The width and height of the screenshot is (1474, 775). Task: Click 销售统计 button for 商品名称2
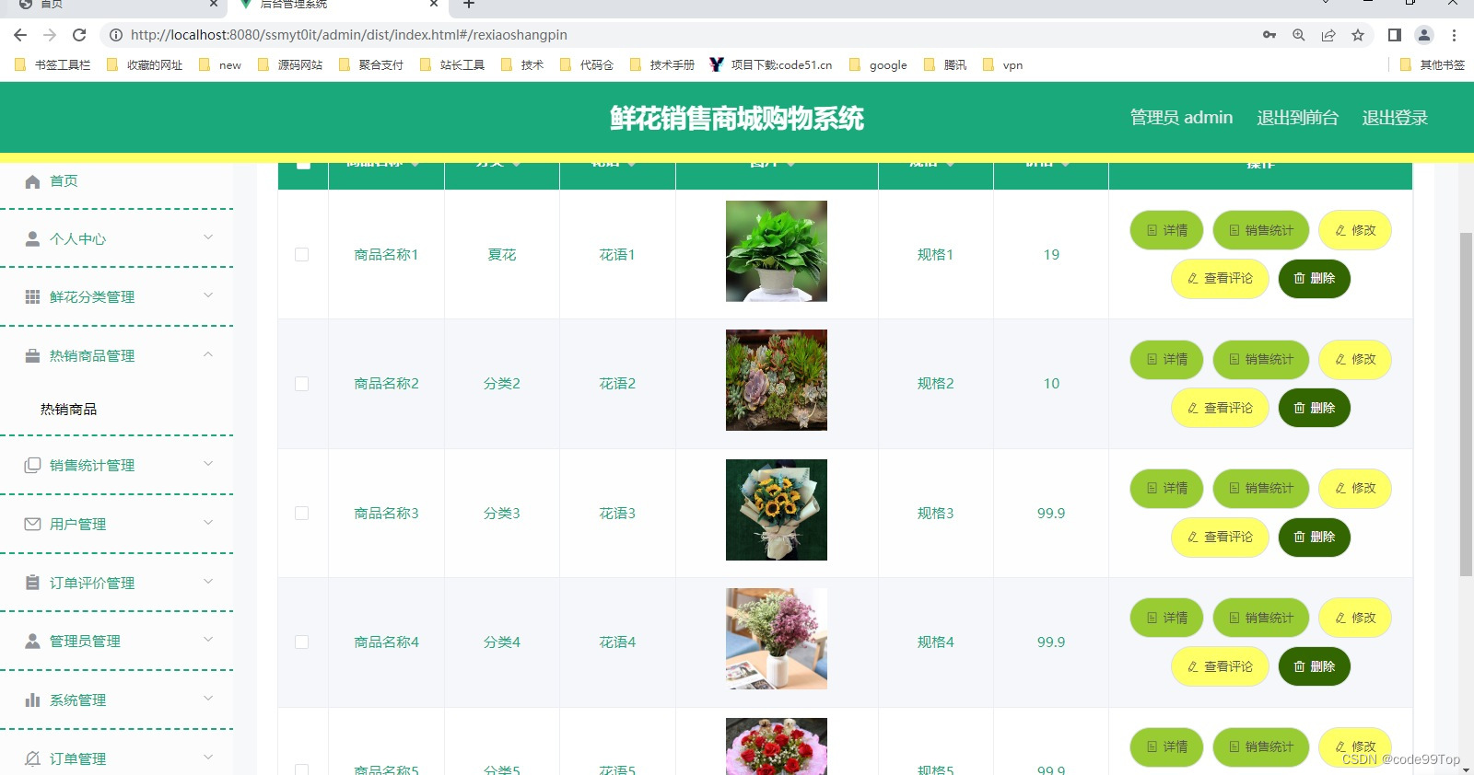tap(1261, 359)
